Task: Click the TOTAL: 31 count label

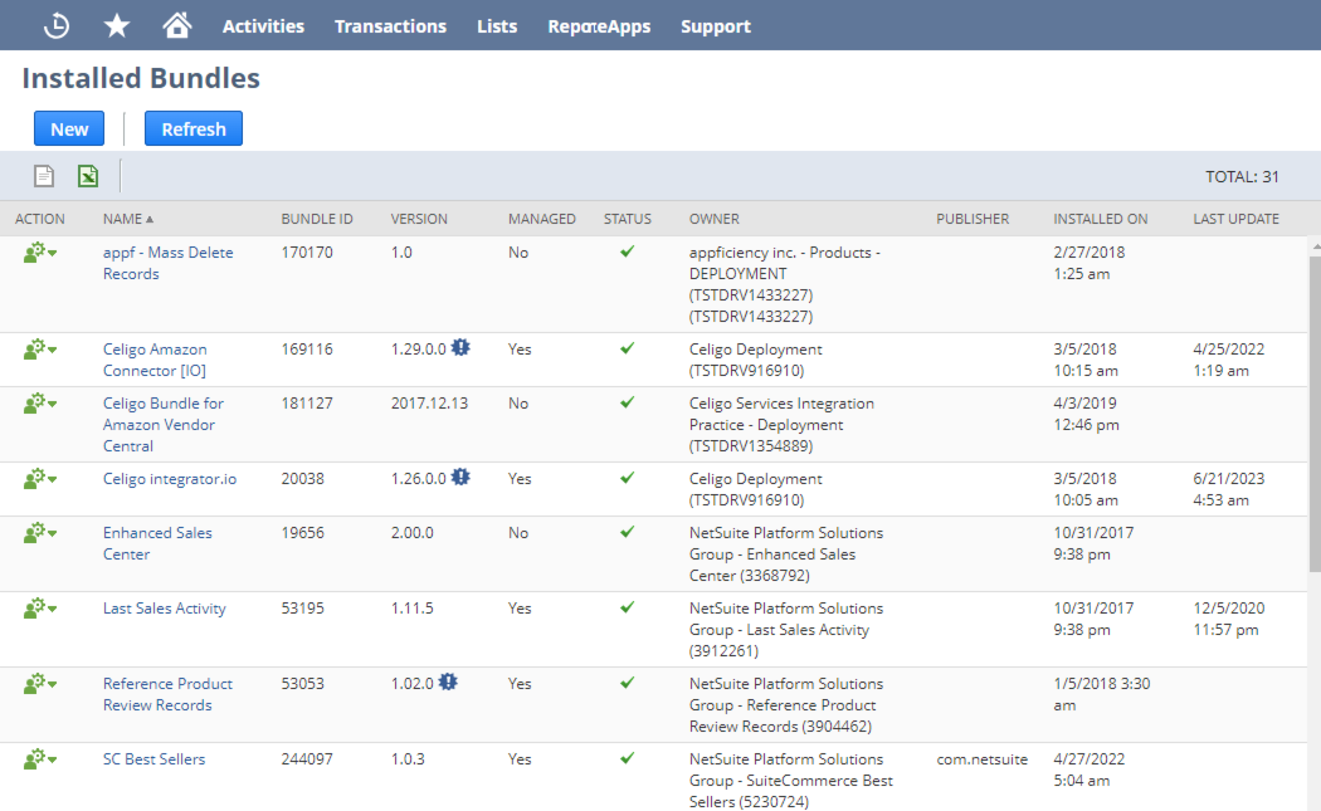Action: point(1242,177)
